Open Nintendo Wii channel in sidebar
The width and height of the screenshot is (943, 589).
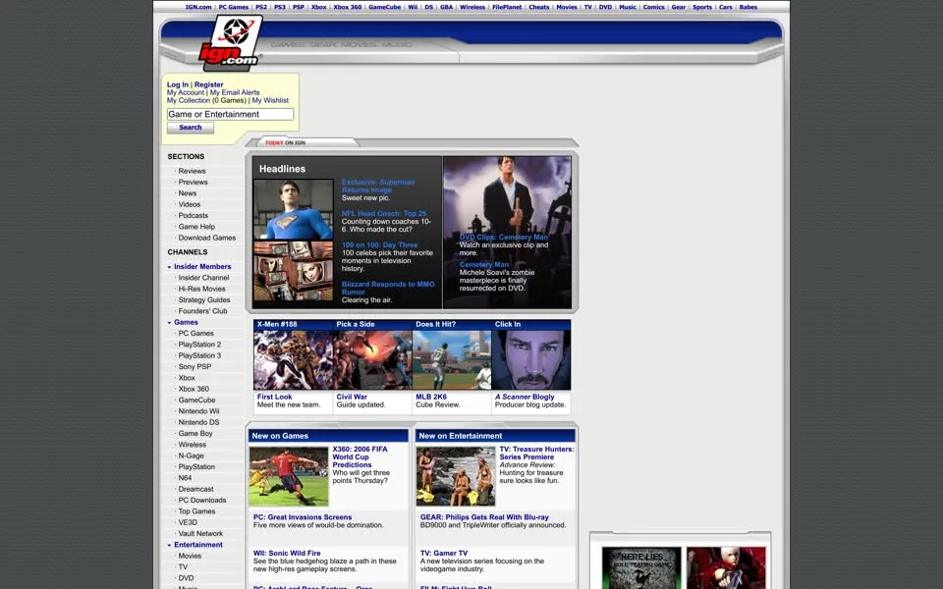pos(198,411)
